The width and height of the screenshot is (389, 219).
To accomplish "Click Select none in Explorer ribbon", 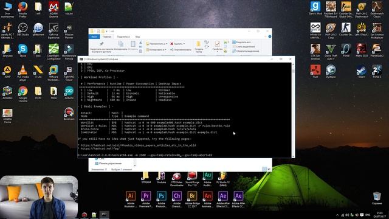I will [243, 47].
